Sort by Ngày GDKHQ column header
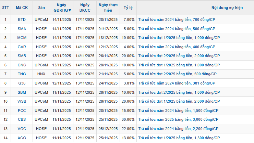Screen dimensions: 254x143 (62, 8)
